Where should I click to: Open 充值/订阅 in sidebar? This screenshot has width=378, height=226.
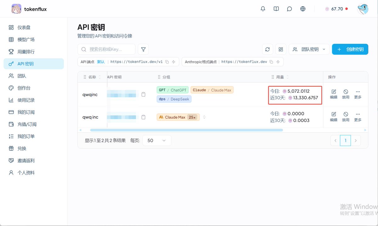34,124
